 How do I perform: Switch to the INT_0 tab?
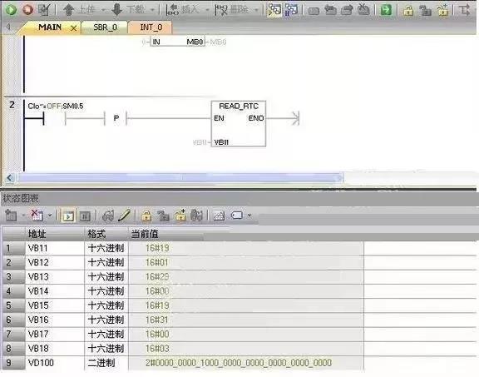(151, 27)
